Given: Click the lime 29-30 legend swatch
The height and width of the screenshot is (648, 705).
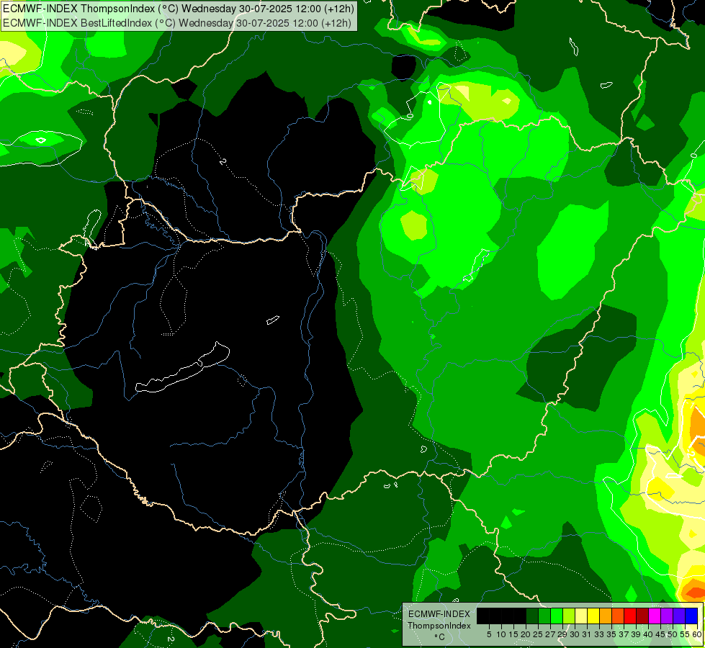Looking at the screenshot, I should pos(569,616).
